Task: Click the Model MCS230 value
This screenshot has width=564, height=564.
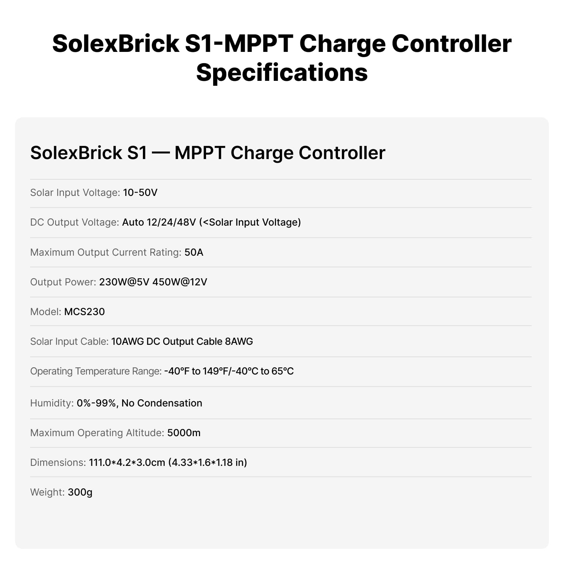Action: point(85,312)
